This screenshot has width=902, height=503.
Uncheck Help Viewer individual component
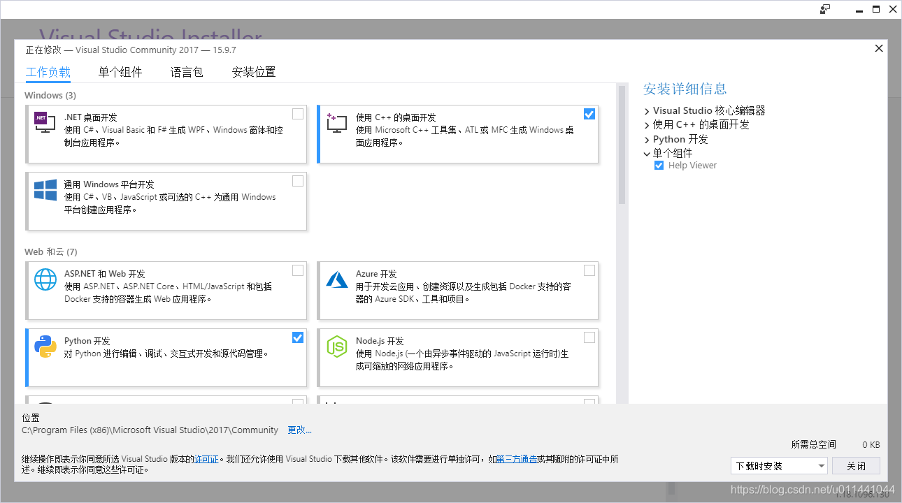pos(659,166)
